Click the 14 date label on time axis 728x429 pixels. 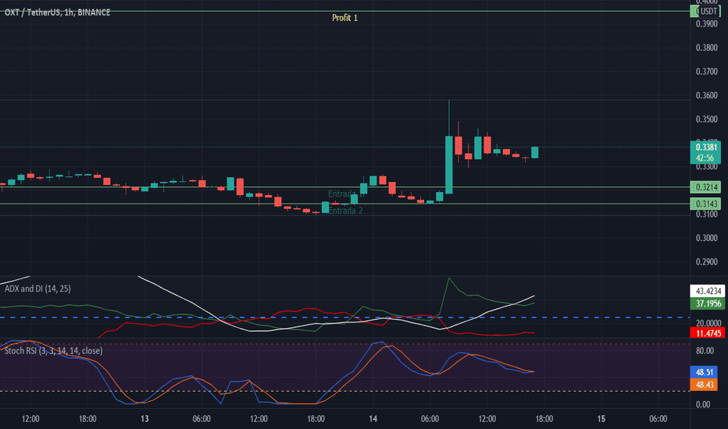coord(373,419)
